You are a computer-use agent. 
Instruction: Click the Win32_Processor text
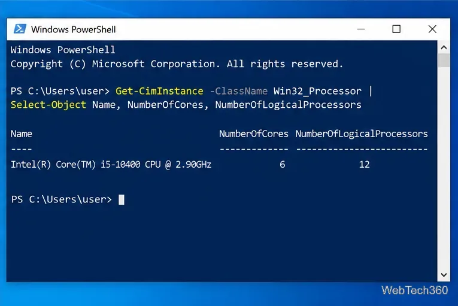point(317,91)
